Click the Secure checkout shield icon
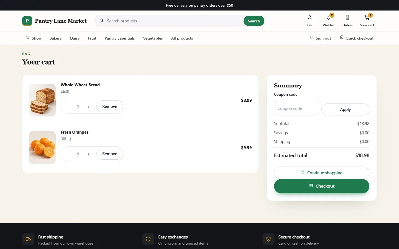The height and width of the screenshot is (249, 399). point(268,239)
